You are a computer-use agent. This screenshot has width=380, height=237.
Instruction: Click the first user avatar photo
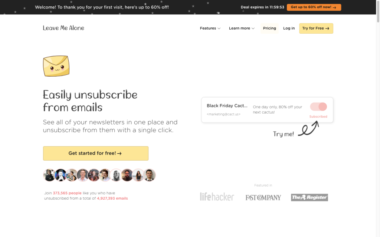tap(49, 175)
